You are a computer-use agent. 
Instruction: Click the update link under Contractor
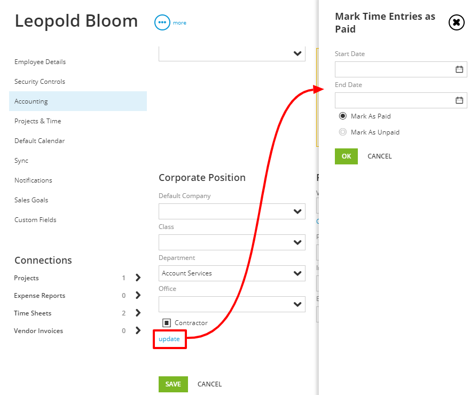(169, 339)
